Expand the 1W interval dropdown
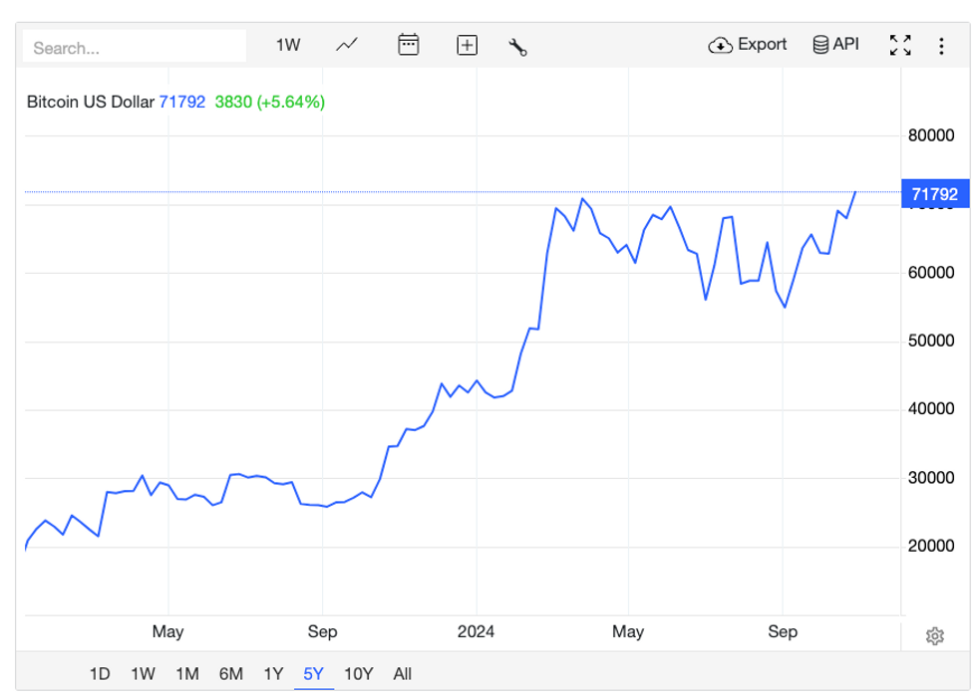This screenshot has height=697, width=977. [288, 45]
